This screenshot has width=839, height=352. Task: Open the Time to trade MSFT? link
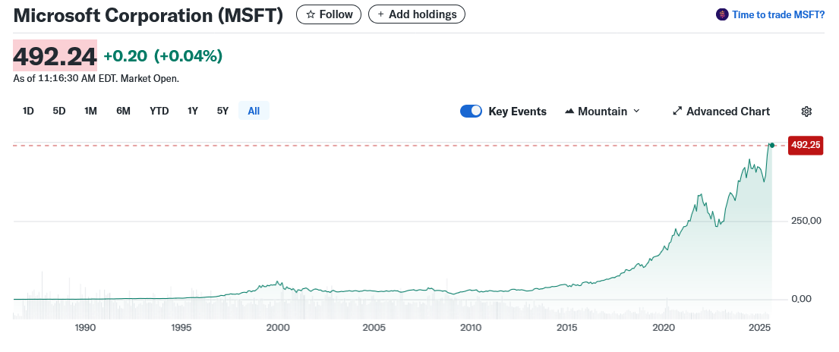[x=778, y=14]
